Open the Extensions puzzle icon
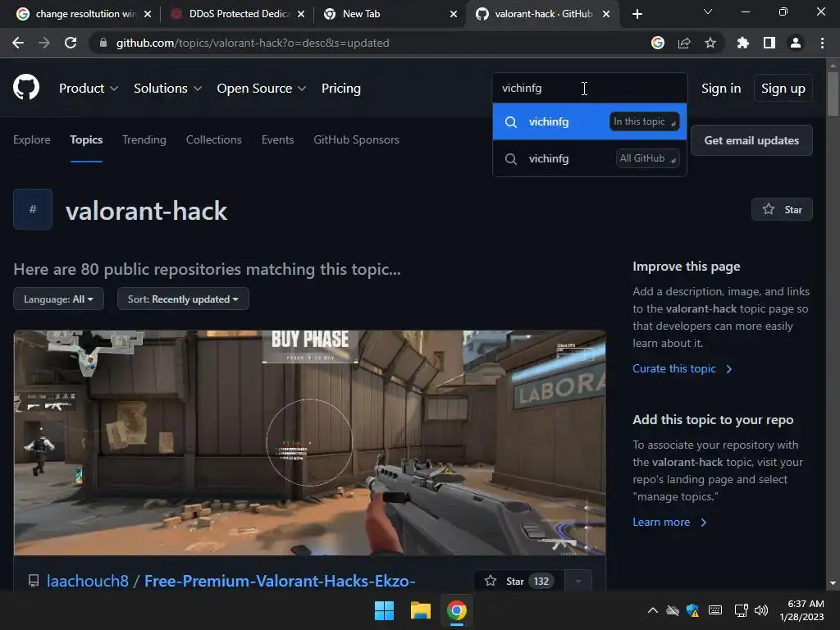Screen dimensions: 840x630 click(743, 43)
